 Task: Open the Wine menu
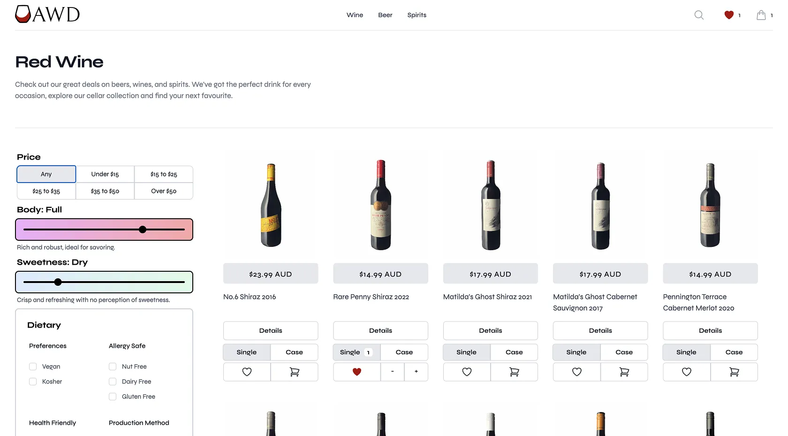tap(355, 15)
